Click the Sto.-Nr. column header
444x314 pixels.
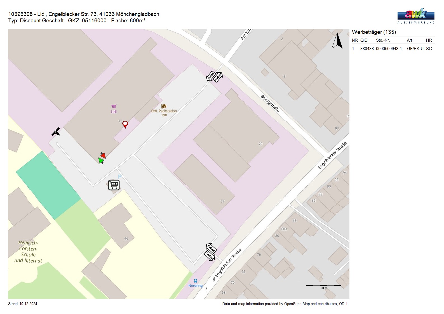tap(383, 40)
